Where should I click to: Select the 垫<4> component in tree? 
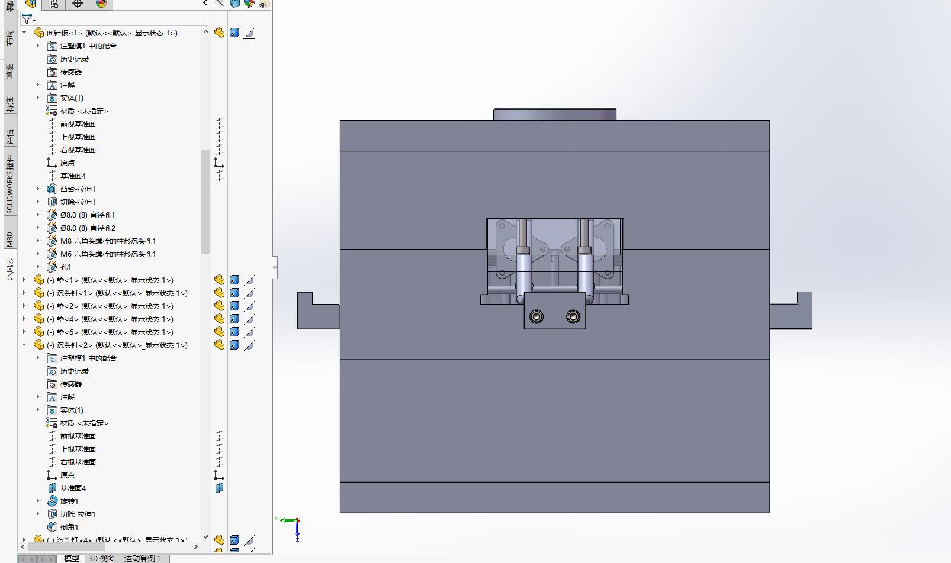coord(110,319)
